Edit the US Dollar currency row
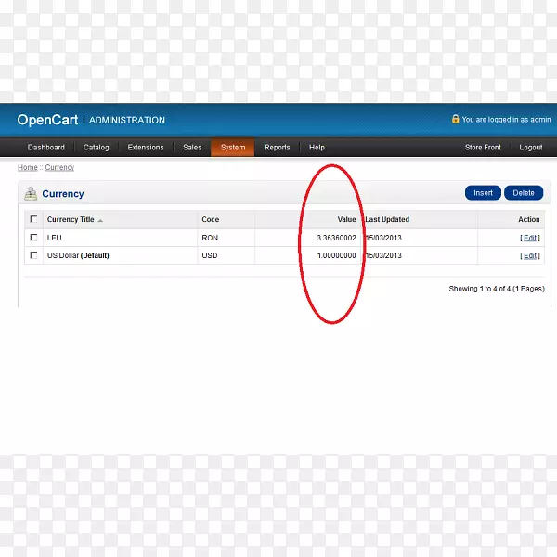This screenshot has height=557, width=557. (530, 255)
